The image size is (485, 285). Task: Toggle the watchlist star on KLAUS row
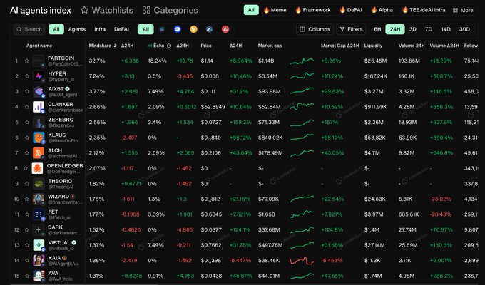coord(26,138)
